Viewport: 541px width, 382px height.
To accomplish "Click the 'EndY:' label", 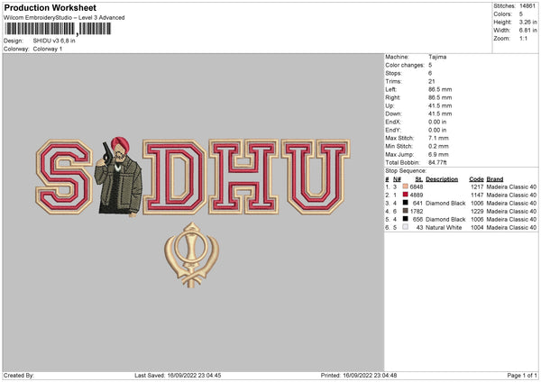I will pos(393,130).
